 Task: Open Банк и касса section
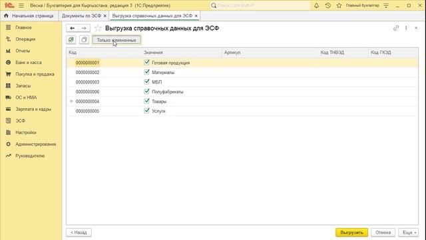[x=28, y=62]
